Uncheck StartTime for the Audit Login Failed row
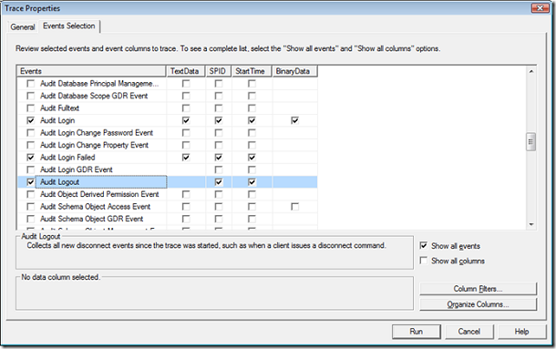The height and width of the screenshot is (349, 556). pyautogui.click(x=252, y=157)
